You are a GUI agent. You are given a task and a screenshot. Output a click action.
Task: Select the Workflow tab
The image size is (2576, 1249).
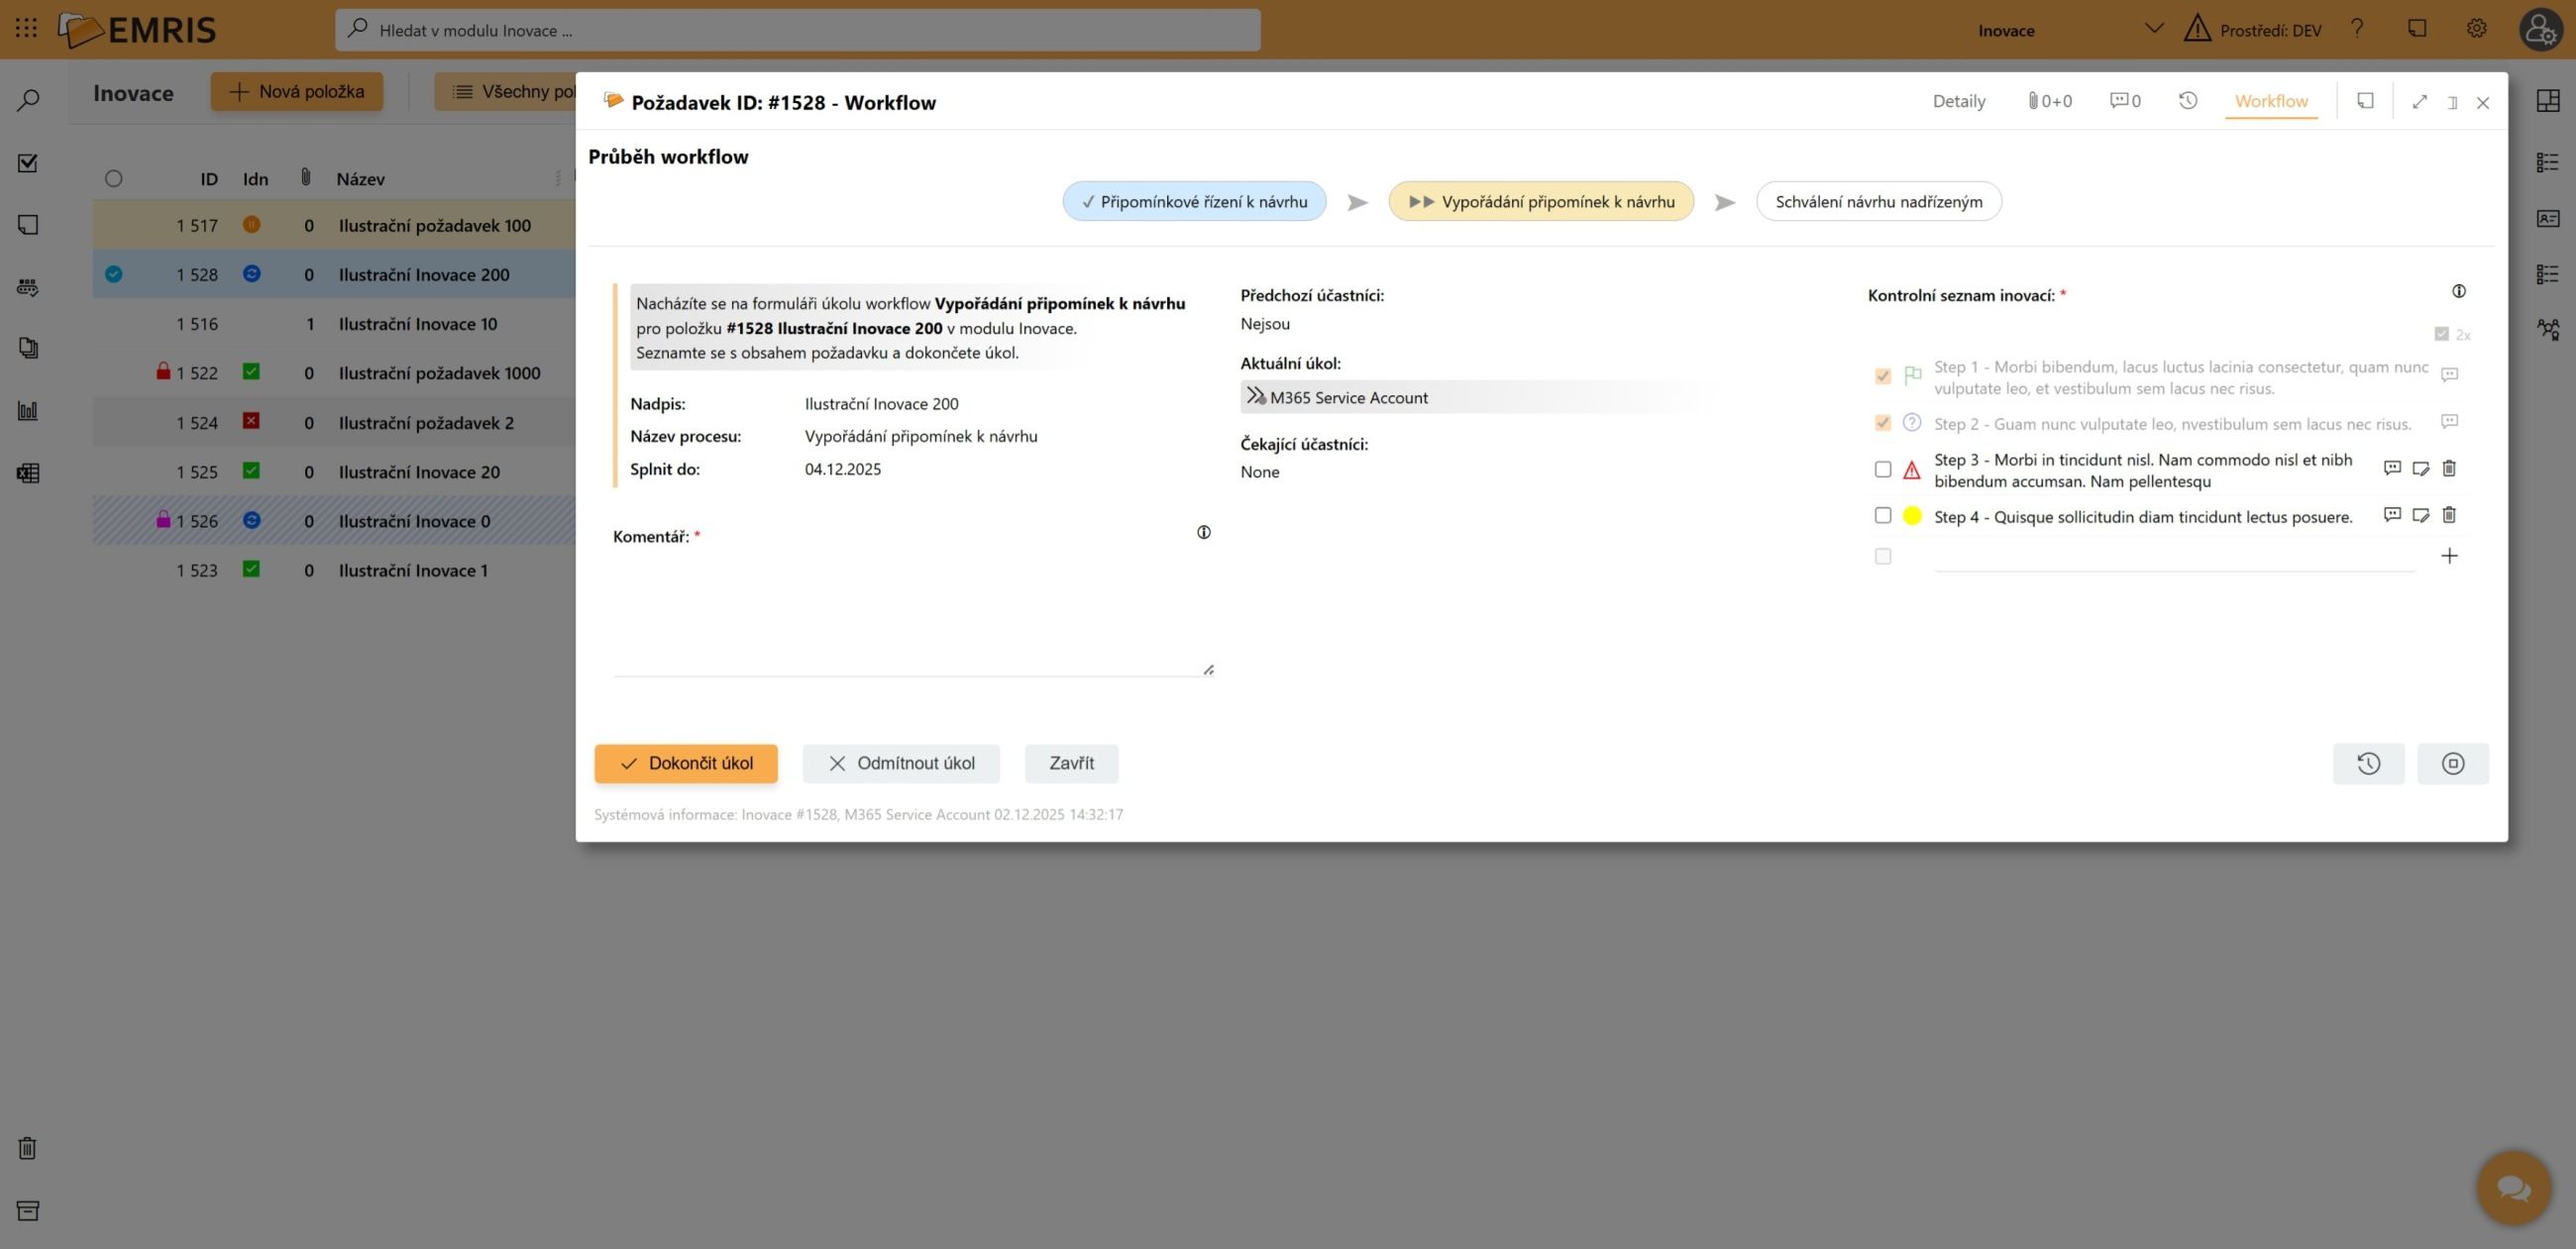[2271, 101]
